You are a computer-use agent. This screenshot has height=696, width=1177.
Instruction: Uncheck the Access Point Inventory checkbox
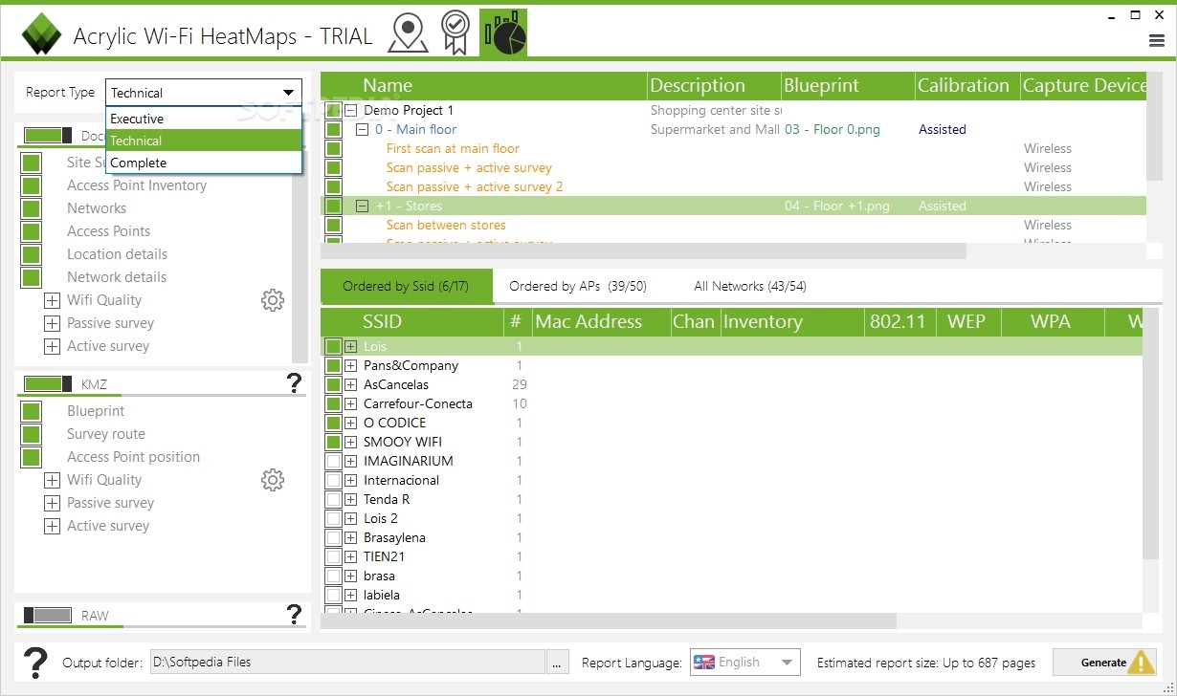click(32, 185)
